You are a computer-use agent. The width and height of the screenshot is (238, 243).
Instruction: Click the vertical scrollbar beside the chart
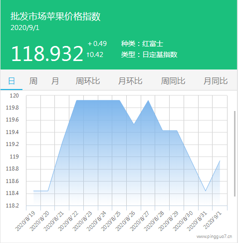tap(235, 153)
